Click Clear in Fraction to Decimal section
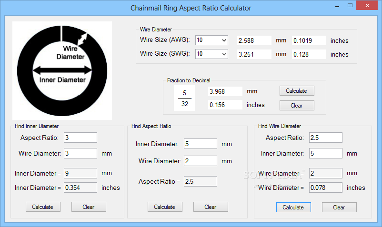The image size is (382, 227). pos(296,106)
